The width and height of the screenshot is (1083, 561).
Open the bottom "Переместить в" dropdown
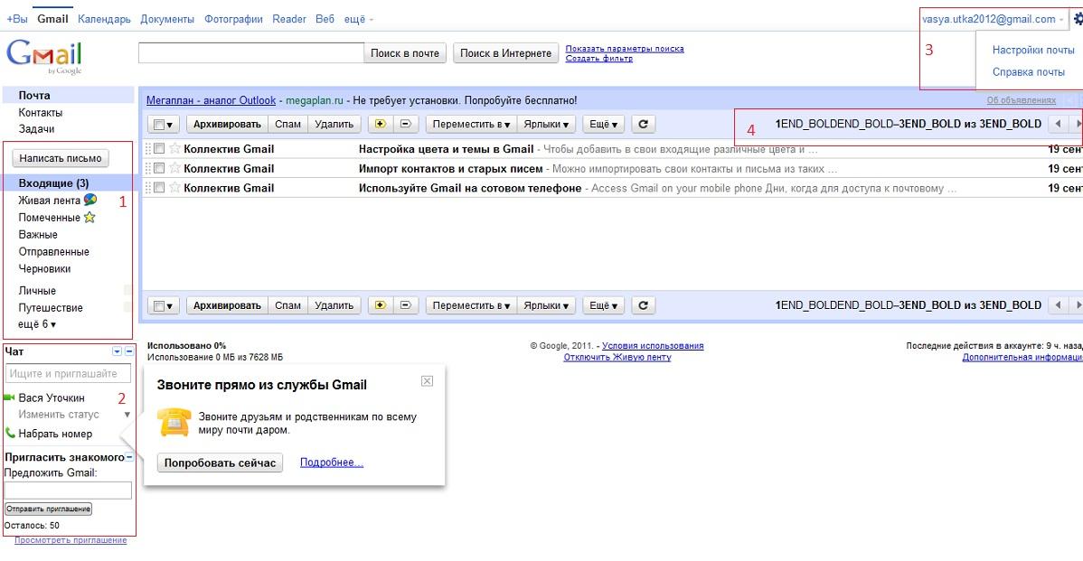click(x=471, y=305)
